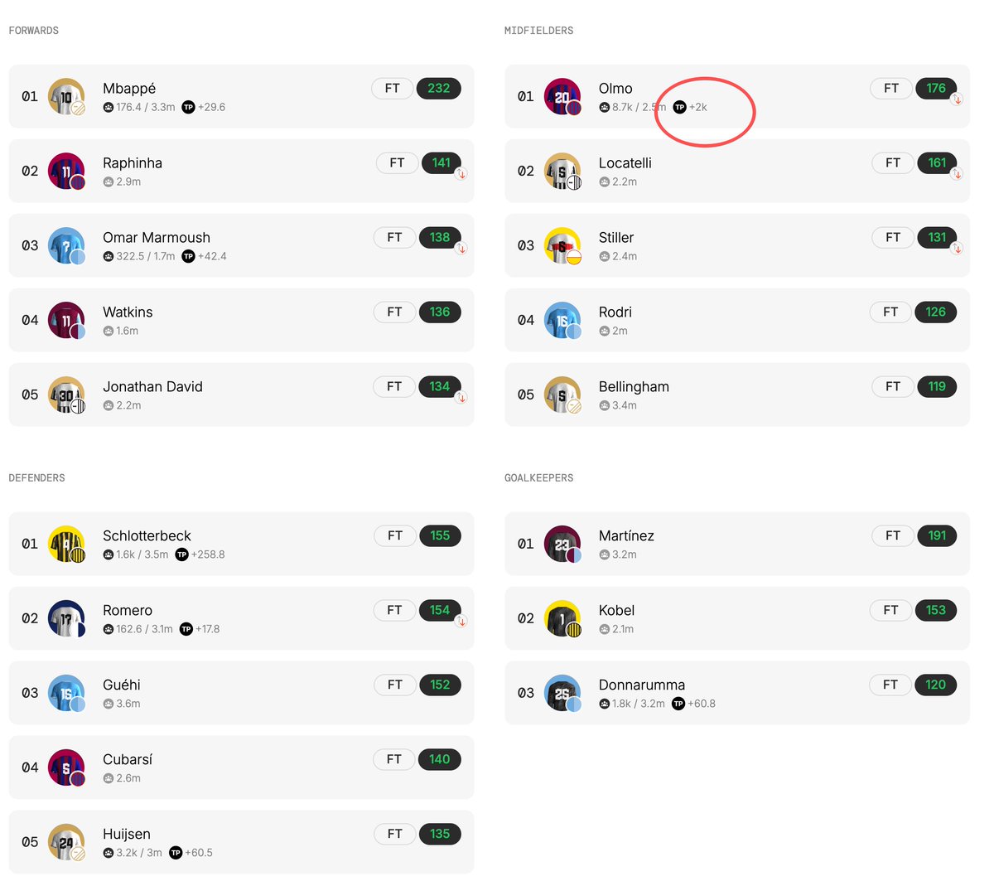Click the TP badge next to Donnarumma
Screen dimensions: 994x886
[x=678, y=704]
